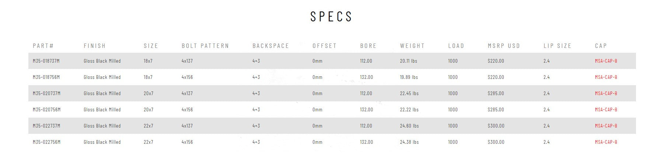The image size is (664, 167).
Task: Click the $220.00 price in M35-018756M row
Action: click(496, 77)
